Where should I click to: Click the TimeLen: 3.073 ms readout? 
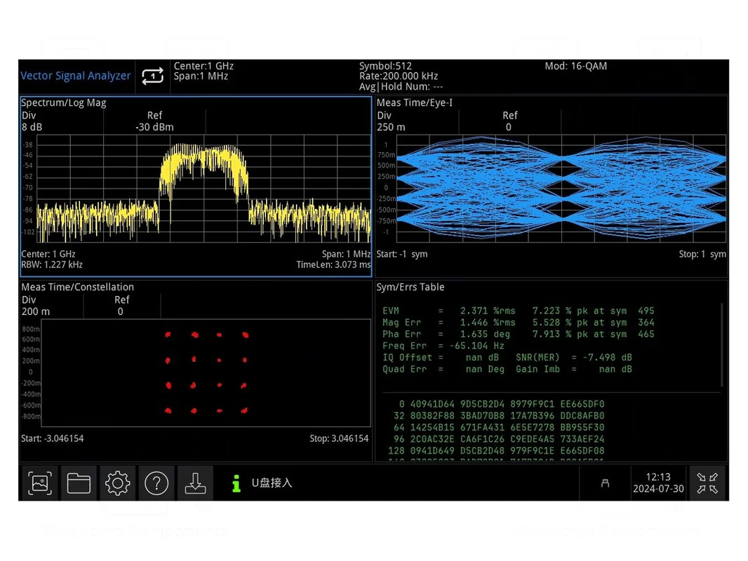tap(333, 264)
